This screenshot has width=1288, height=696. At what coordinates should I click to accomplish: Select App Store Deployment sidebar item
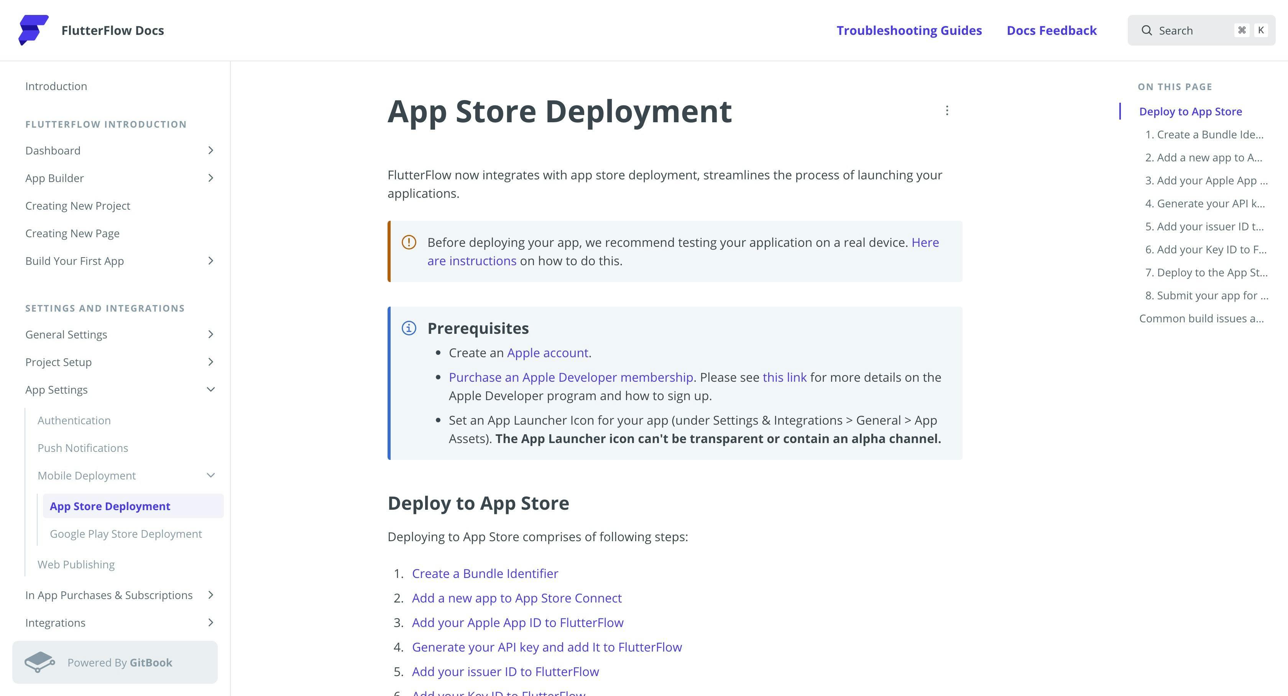coord(133,506)
